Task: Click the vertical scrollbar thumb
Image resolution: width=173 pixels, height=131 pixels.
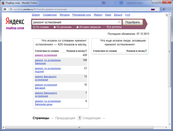Action: 170,52
